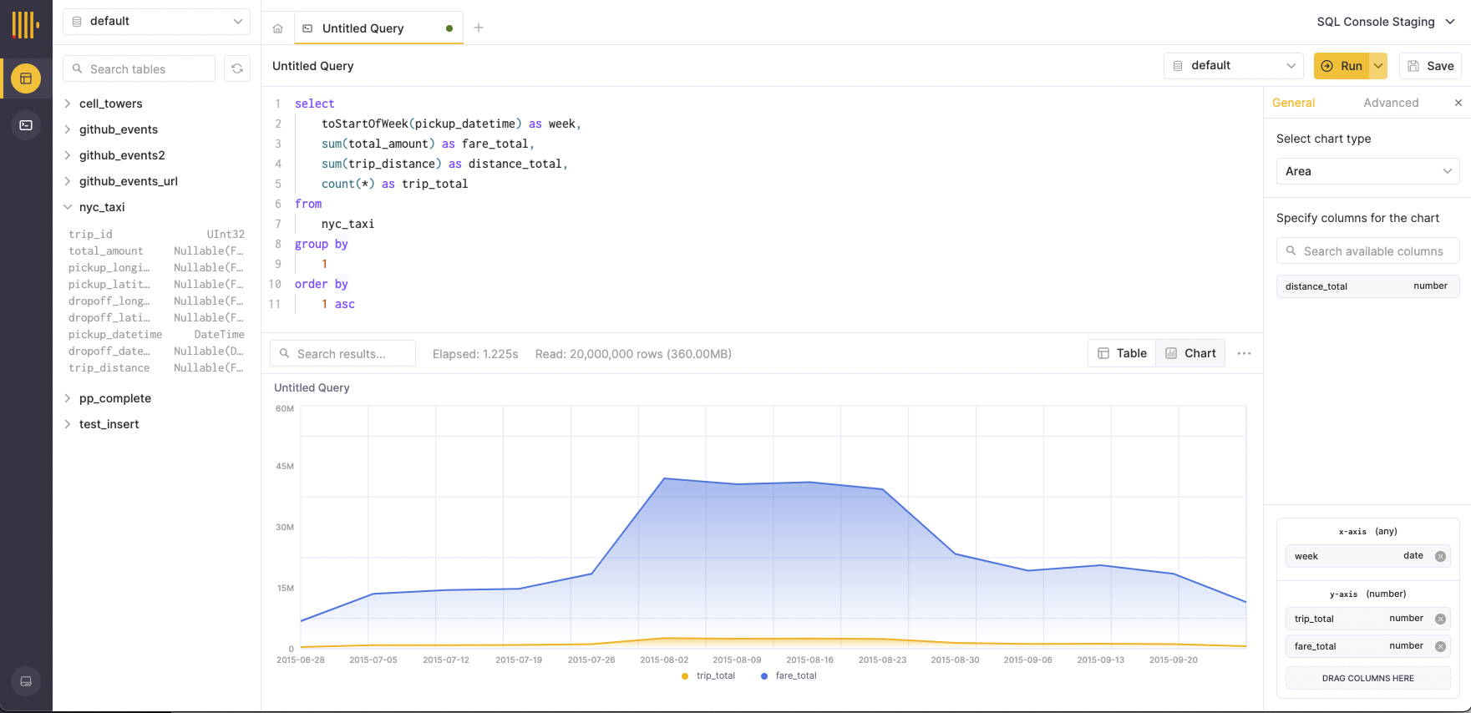
Task: Remove fare_total from y-axis
Action: [x=1440, y=646]
